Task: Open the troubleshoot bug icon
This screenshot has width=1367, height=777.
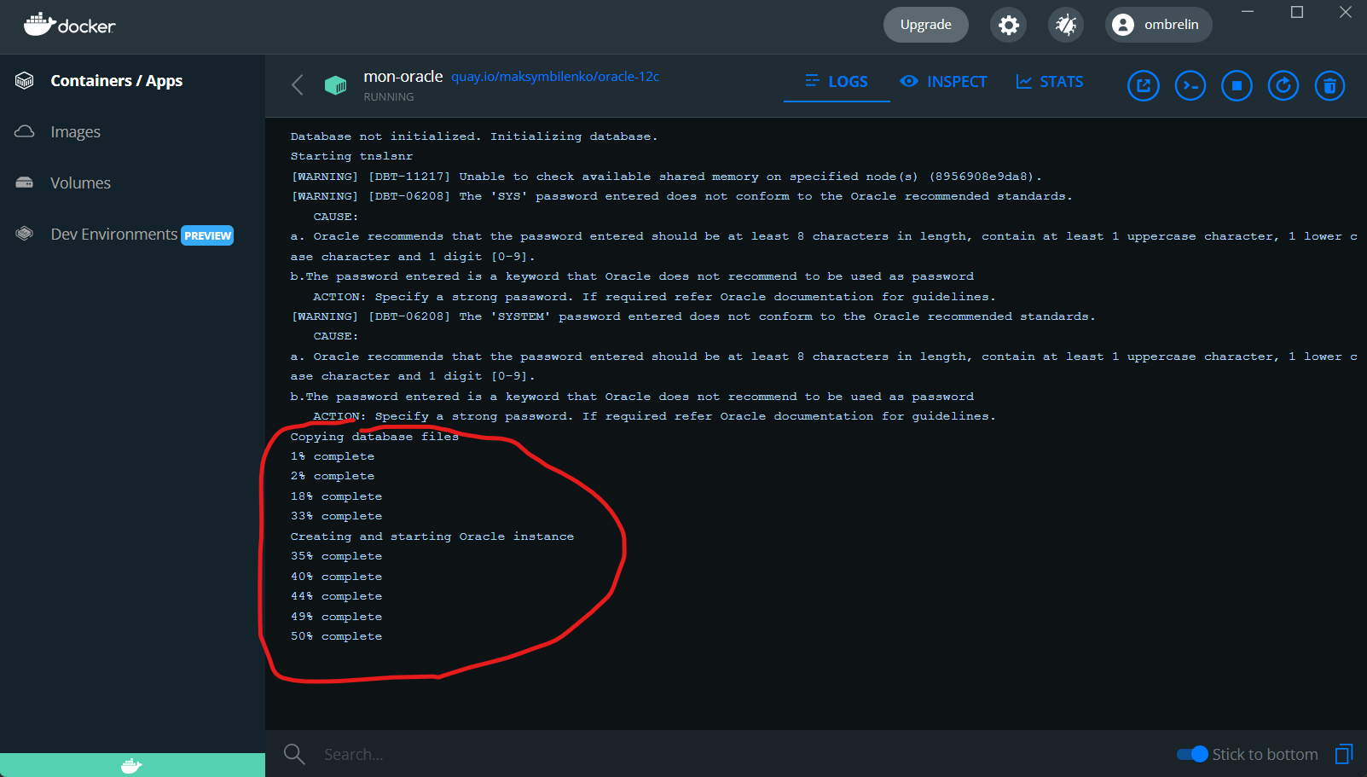Action: tap(1066, 25)
